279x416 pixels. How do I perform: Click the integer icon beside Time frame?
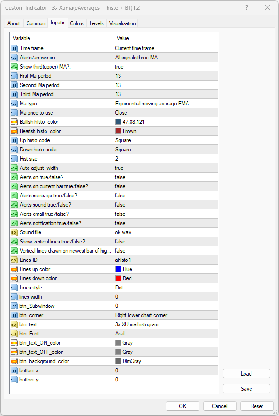click(x=14, y=48)
